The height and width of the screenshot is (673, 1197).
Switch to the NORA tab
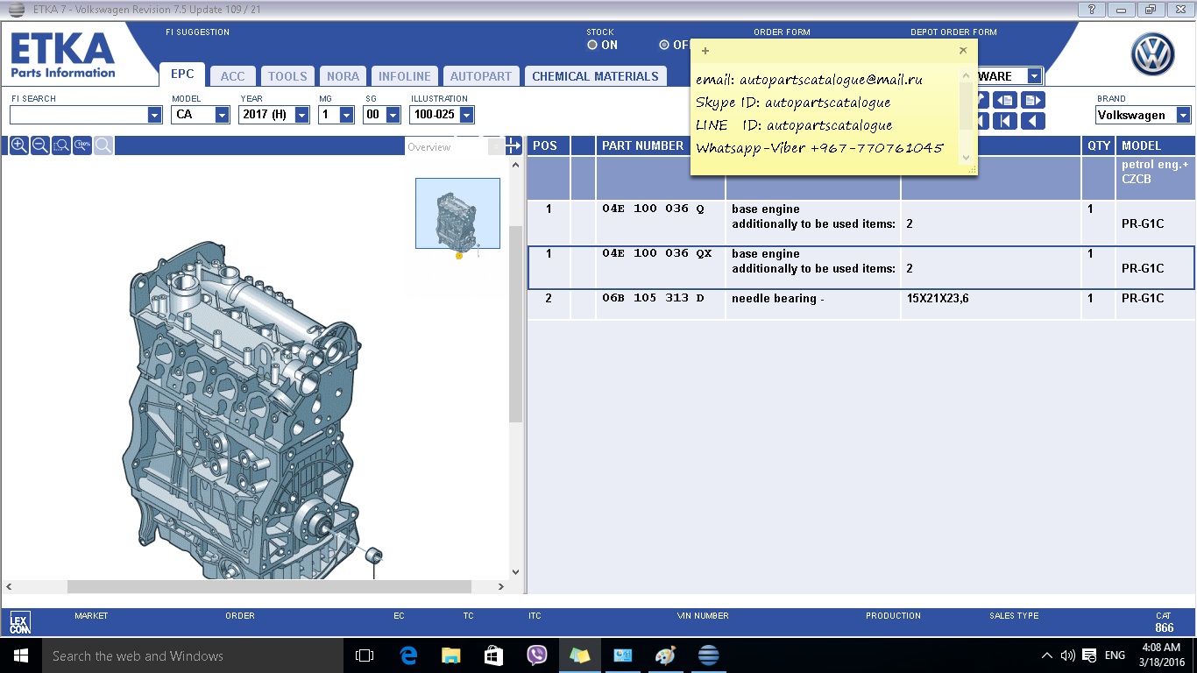click(x=343, y=76)
